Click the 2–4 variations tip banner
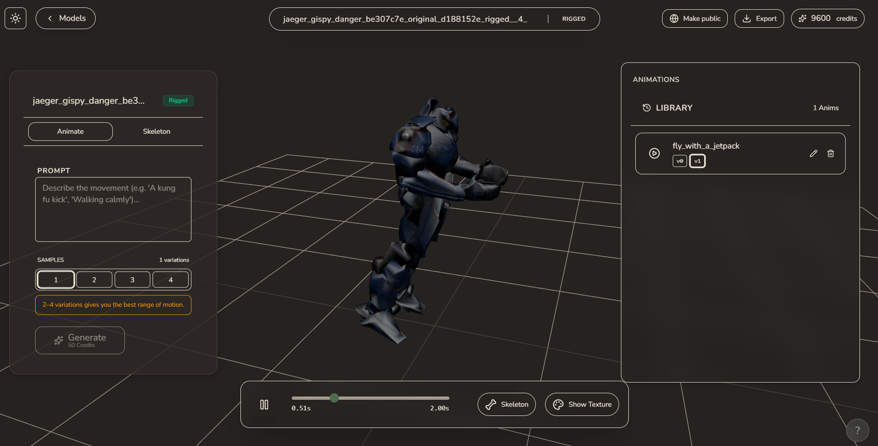Screen dimensions: 878x446 pyautogui.click(x=113, y=305)
